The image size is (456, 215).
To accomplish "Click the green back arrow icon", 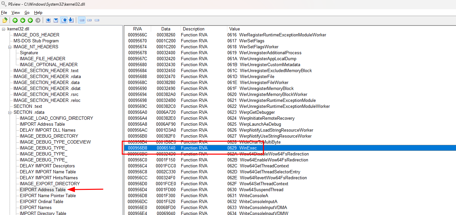I will pos(30,21).
